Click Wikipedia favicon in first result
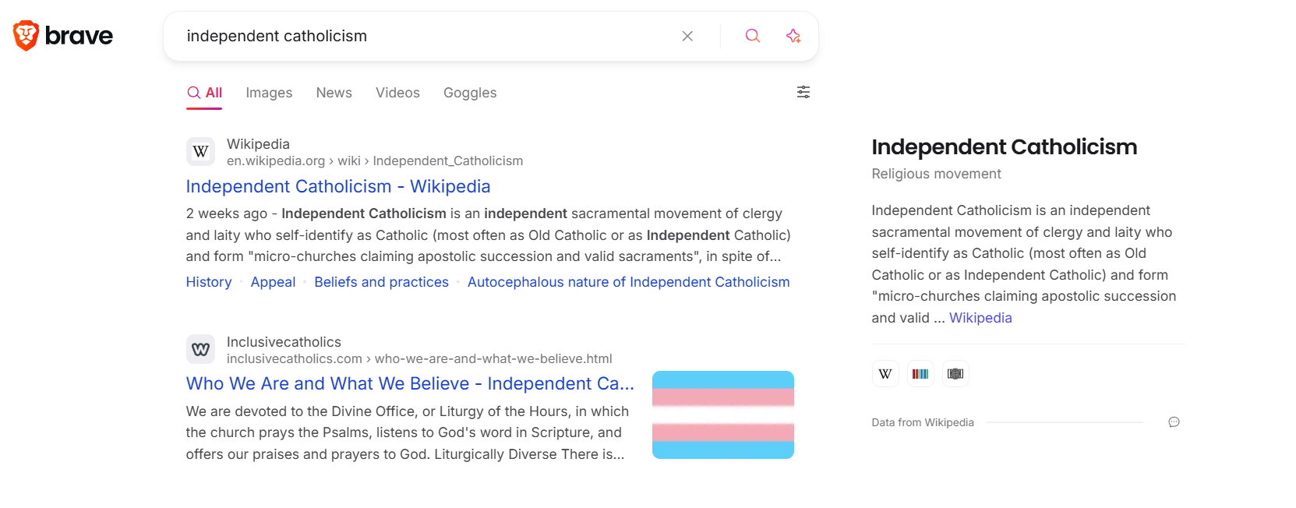 click(x=200, y=151)
